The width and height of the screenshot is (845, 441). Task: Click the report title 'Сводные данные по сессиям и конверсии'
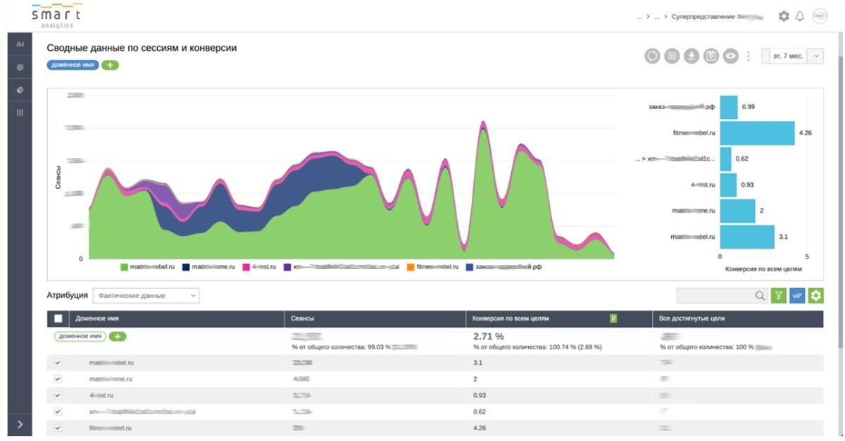point(142,48)
